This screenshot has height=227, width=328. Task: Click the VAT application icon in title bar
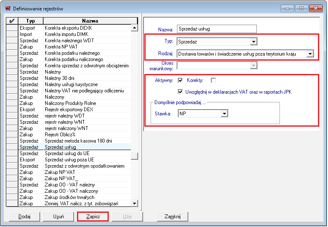(8, 8)
